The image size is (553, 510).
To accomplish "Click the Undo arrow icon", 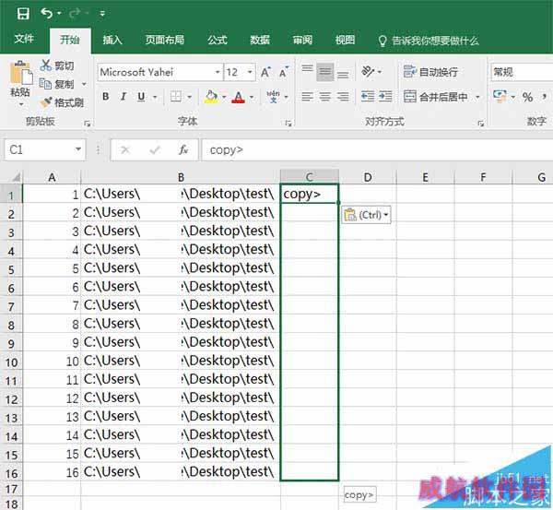I will 47,14.
